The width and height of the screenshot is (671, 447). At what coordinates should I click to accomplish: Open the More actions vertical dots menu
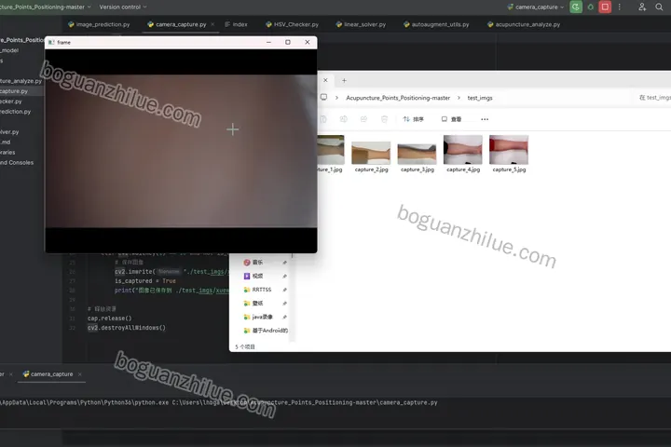[619, 7]
